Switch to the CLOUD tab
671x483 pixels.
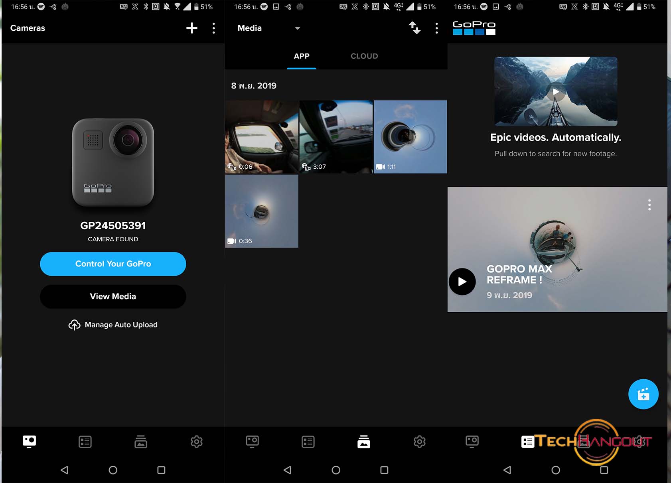[364, 56]
